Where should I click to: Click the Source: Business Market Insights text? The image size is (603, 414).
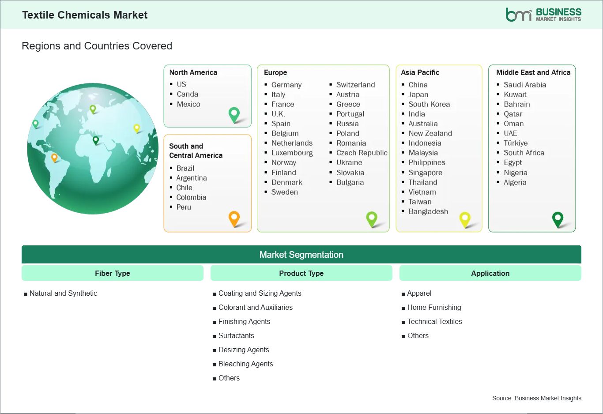point(536,398)
